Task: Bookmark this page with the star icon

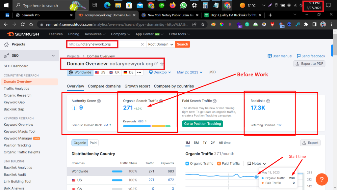Action: point(203,24)
